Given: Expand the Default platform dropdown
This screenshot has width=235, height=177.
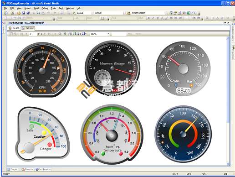Looking at the screenshot, I should 124,13.
